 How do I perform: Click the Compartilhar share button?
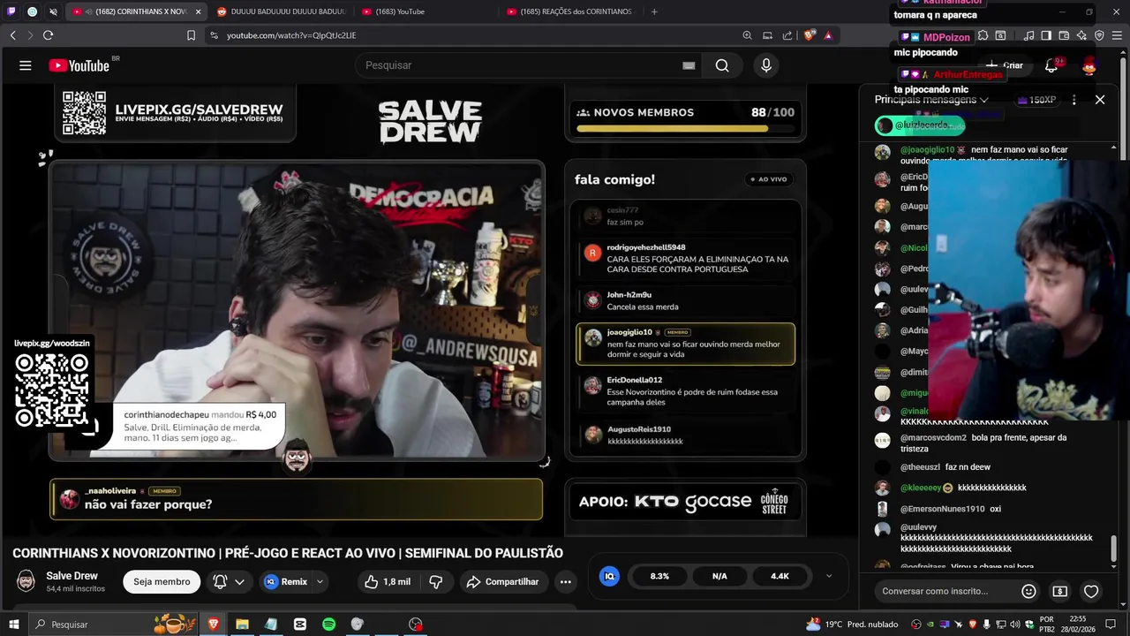[x=502, y=581]
